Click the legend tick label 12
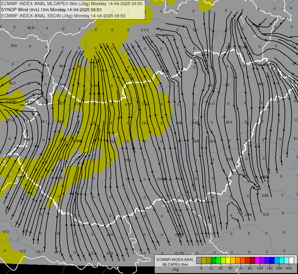Image resolution: width=298 pixels, height=274 pixels. click(211, 268)
